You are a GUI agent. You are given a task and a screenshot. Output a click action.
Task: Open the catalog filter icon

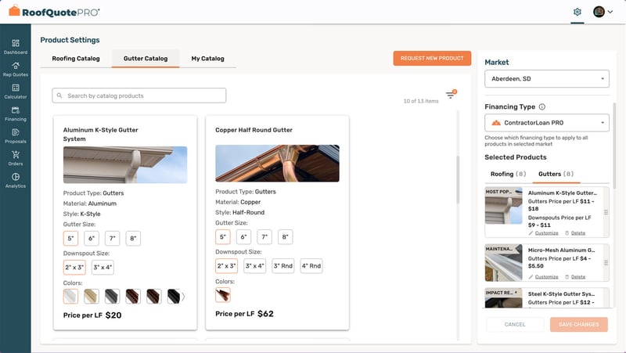(450, 95)
